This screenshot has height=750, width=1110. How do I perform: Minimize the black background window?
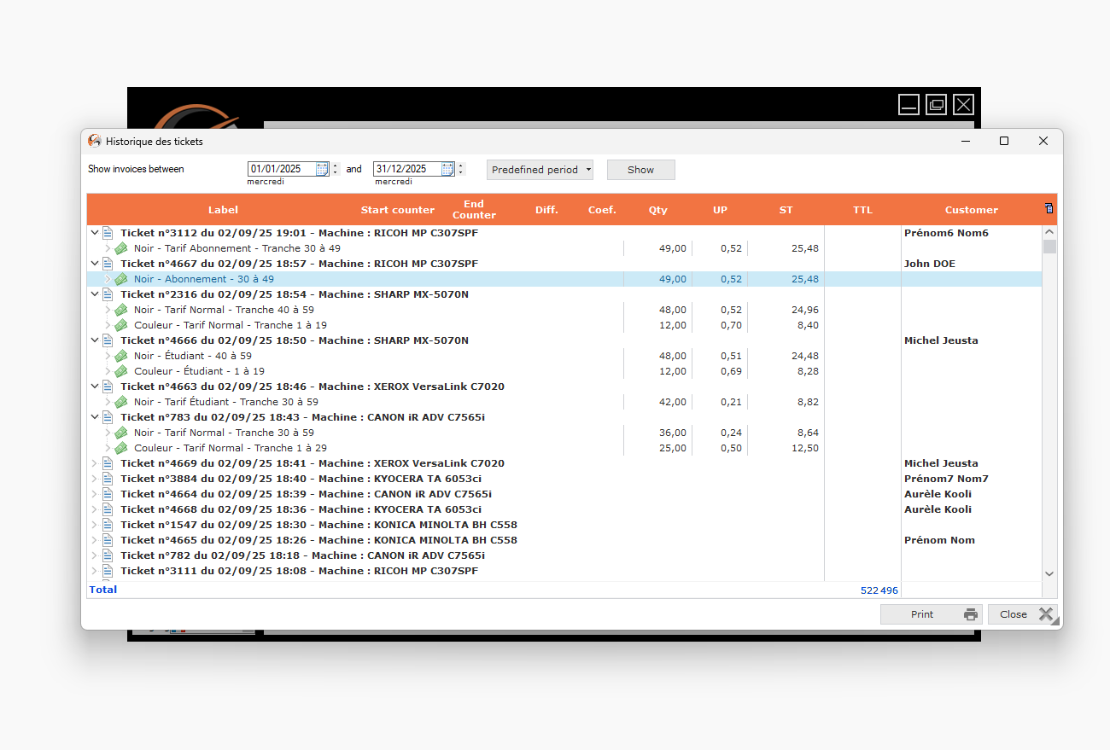point(909,105)
